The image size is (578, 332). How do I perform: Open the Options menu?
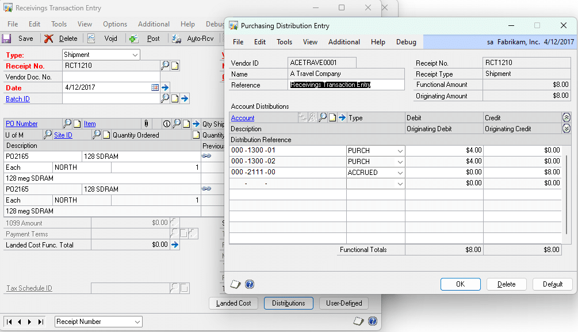[x=114, y=24]
